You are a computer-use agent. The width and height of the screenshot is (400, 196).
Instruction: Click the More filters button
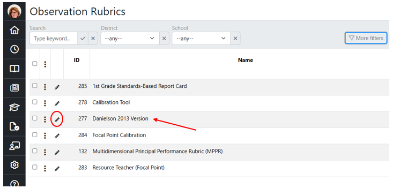point(366,38)
